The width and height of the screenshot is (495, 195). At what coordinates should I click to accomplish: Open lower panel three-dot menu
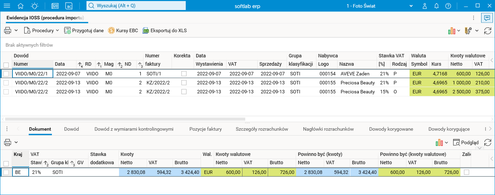7,129
